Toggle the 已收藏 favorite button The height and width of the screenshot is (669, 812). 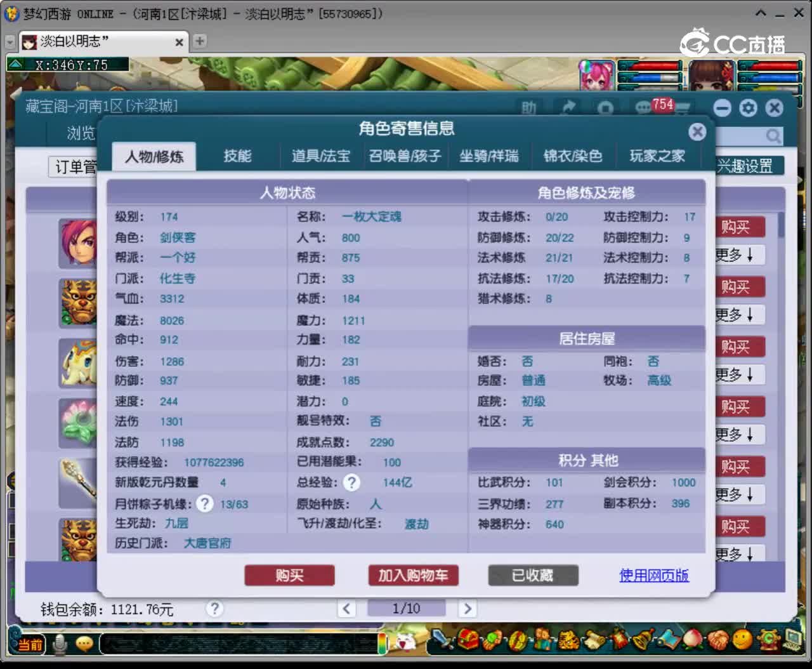(x=533, y=576)
